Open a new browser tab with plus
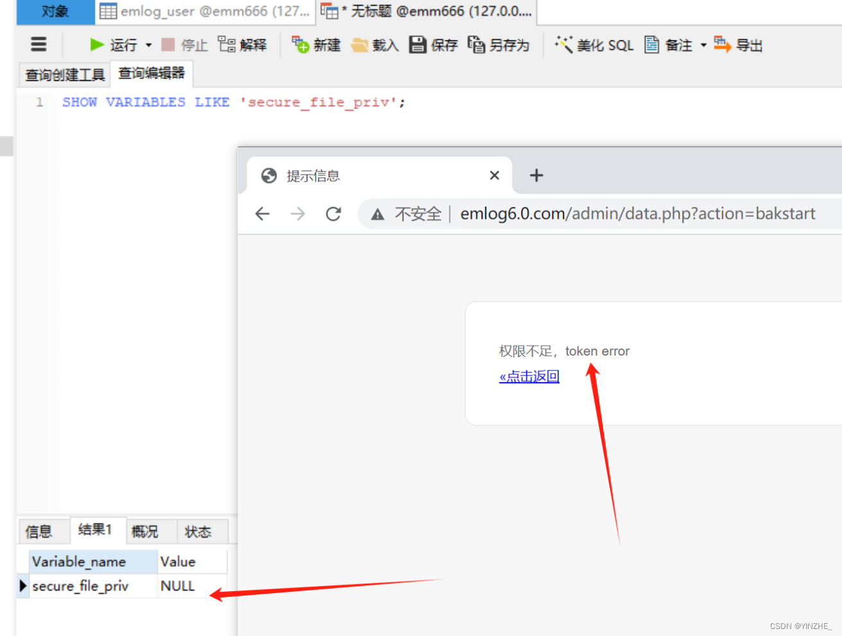The height and width of the screenshot is (636, 842). pos(537,175)
